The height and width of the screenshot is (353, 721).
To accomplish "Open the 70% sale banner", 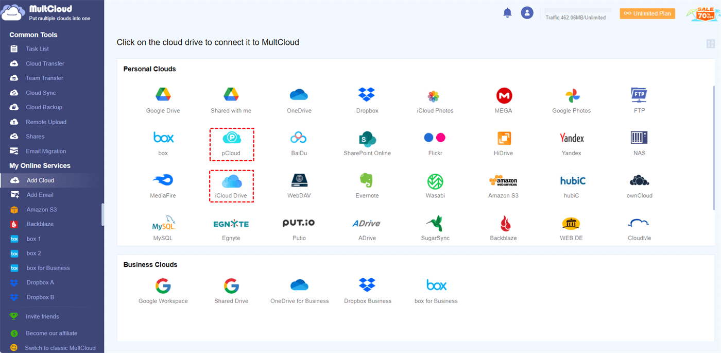I will point(702,13).
